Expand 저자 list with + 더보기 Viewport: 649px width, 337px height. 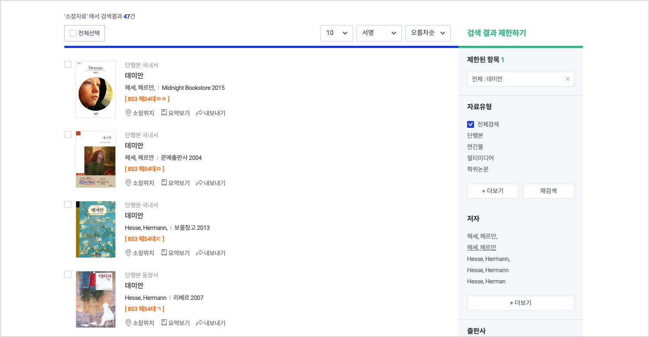tap(521, 303)
